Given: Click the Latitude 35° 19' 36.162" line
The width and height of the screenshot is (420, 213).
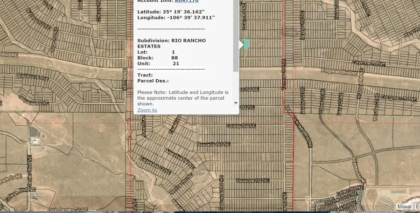Looking at the screenshot, I should coord(171,12).
